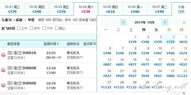Check the 中午 departure time filter
Screen dimensions: 191x95
[x=32, y=28]
